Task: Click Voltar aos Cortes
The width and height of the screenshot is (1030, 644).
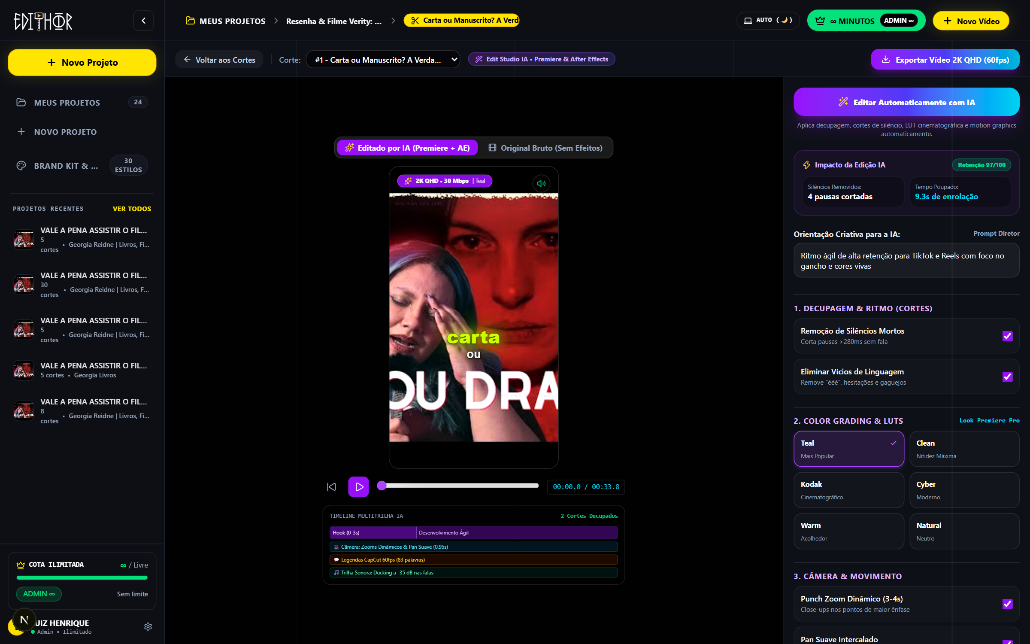Action: pyautogui.click(x=219, y=60)
